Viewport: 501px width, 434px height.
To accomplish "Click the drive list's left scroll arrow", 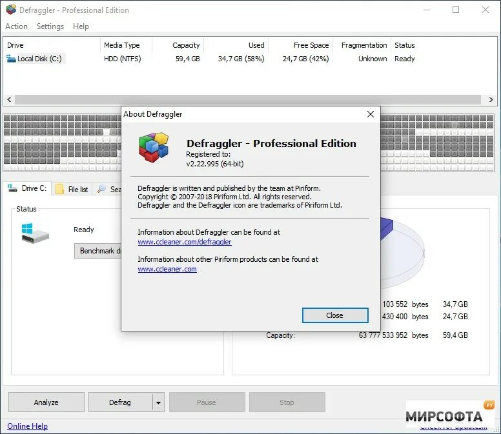I will tap(9, 99).
